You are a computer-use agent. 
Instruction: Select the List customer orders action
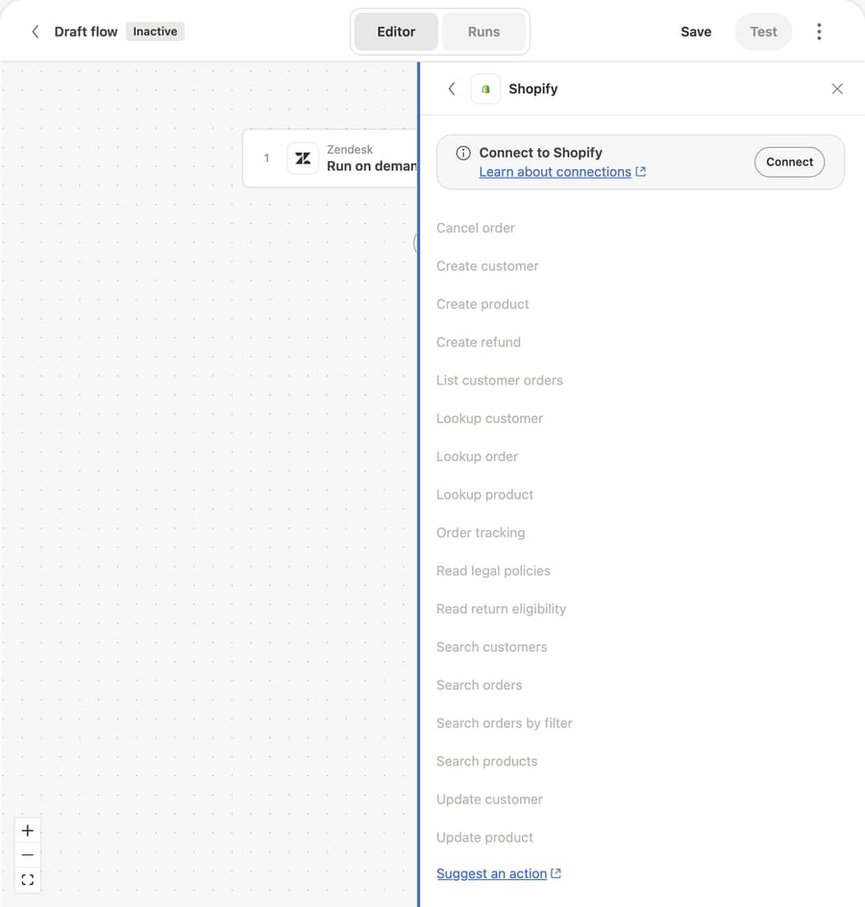(500, 380)
